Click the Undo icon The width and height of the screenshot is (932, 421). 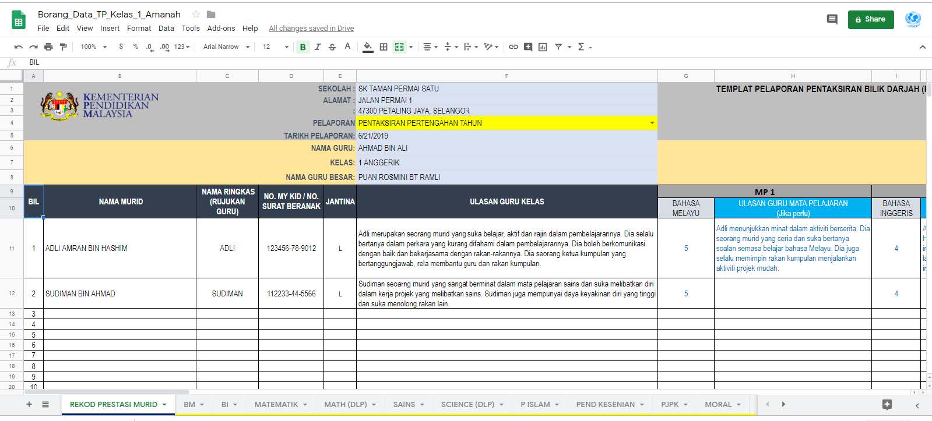[19, 47]
